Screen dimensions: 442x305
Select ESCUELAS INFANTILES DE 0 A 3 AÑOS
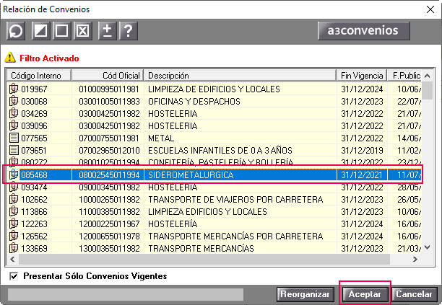[214, 150]
